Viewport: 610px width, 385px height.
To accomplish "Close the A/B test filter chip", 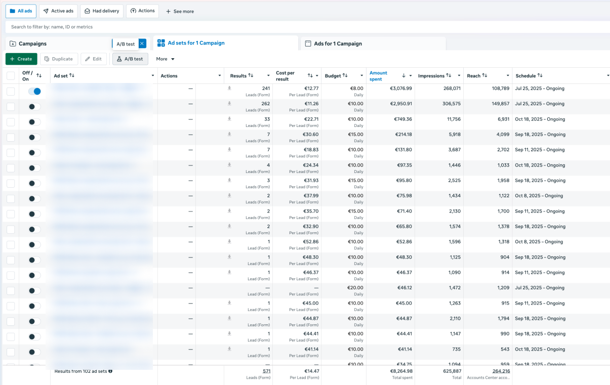I will coord(142,44).
